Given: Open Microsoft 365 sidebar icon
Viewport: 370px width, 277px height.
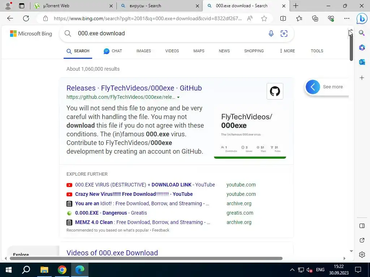Looking at the screenshot, I should click(x=362, y=48).
